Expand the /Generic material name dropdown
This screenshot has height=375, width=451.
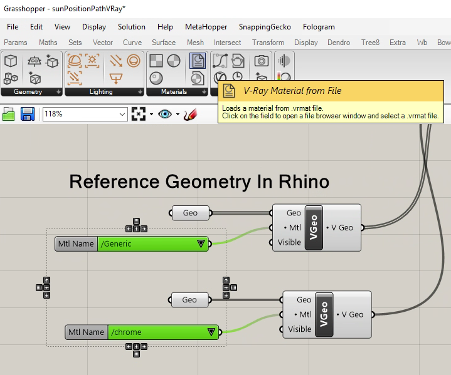point(201,244)
